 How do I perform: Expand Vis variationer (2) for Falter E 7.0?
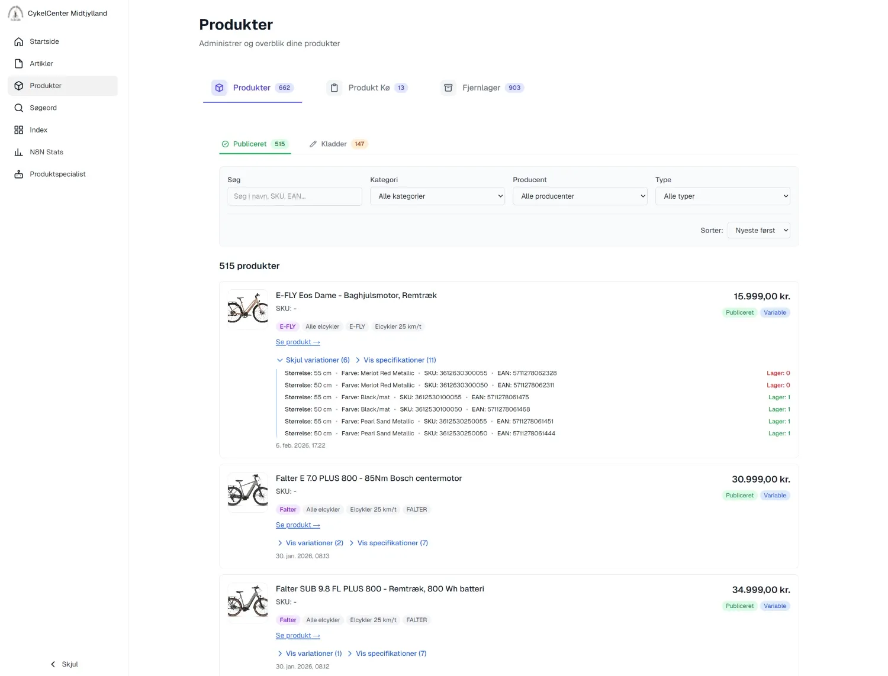click(x=310, y=543)
